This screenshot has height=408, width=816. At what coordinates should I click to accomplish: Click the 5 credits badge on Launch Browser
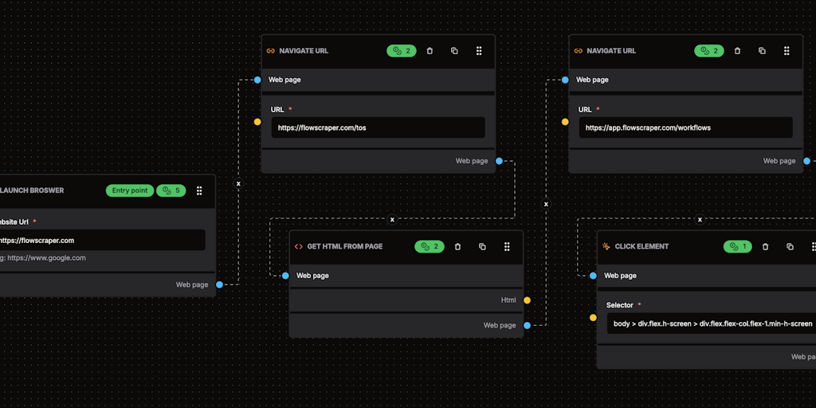pyautogui.click(x=171, y=190)
